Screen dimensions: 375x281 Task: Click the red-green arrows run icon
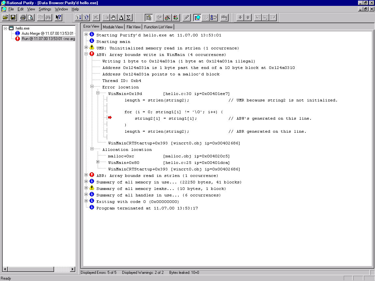tap(175, 18)
